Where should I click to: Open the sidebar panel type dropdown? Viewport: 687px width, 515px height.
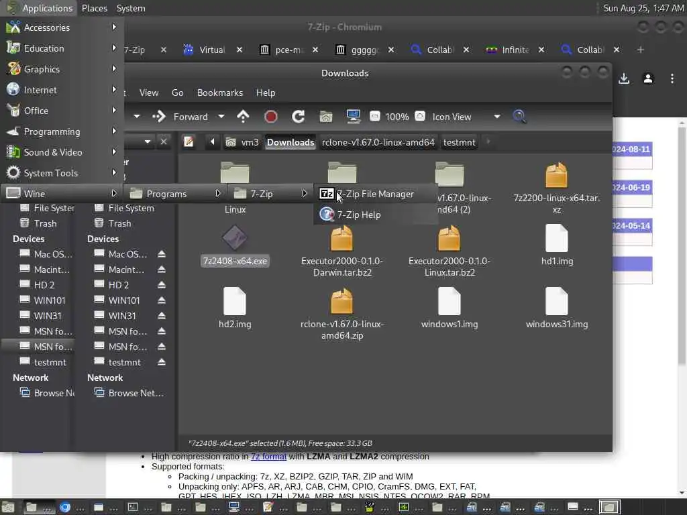(148, 141)
